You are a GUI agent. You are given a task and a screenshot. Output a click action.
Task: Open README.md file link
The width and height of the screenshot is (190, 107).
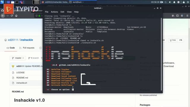(x=22, y=78)
